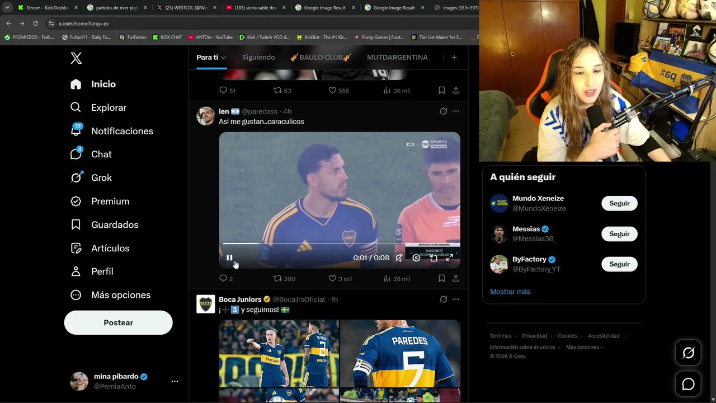Open Guardados bookmarks page
Viewport: 716px width, 403px height.
(x=104, y=224)
